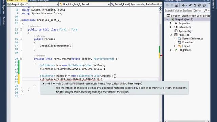This screenshot has height=122, width=217.
Task: Collapse the namespace Graphics_lect_2_ block
Action: point(21,20)
